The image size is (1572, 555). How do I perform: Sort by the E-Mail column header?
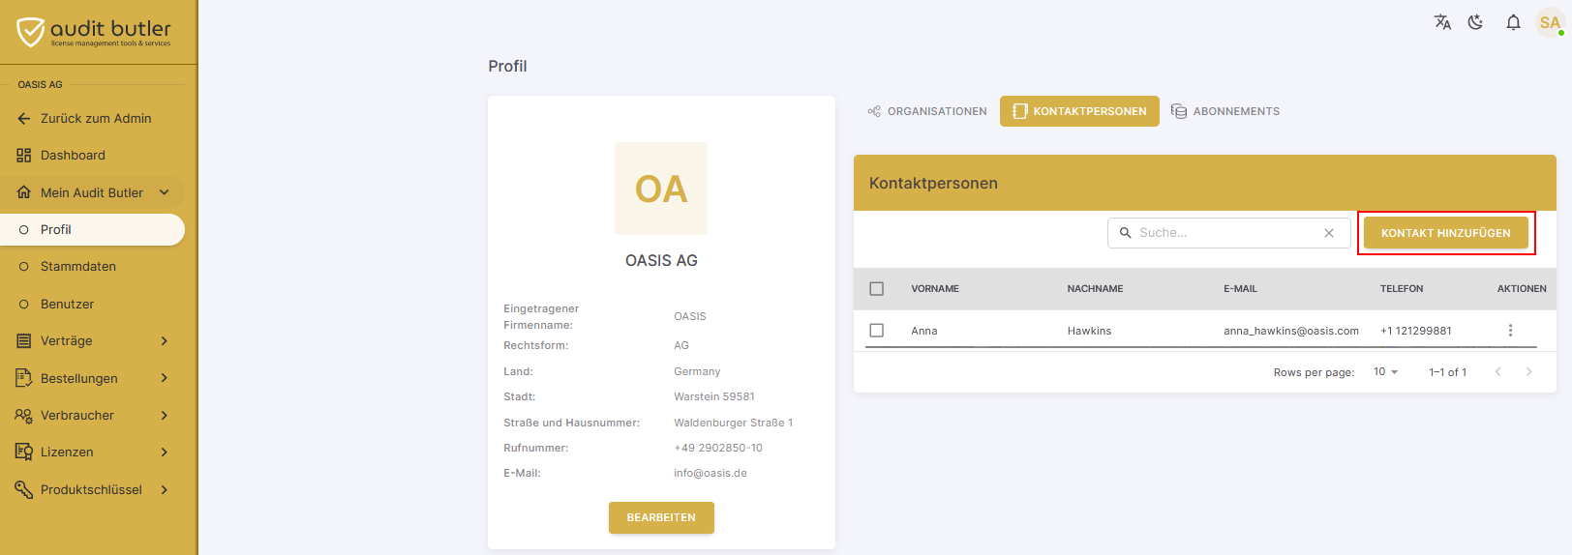point(1240,289)
